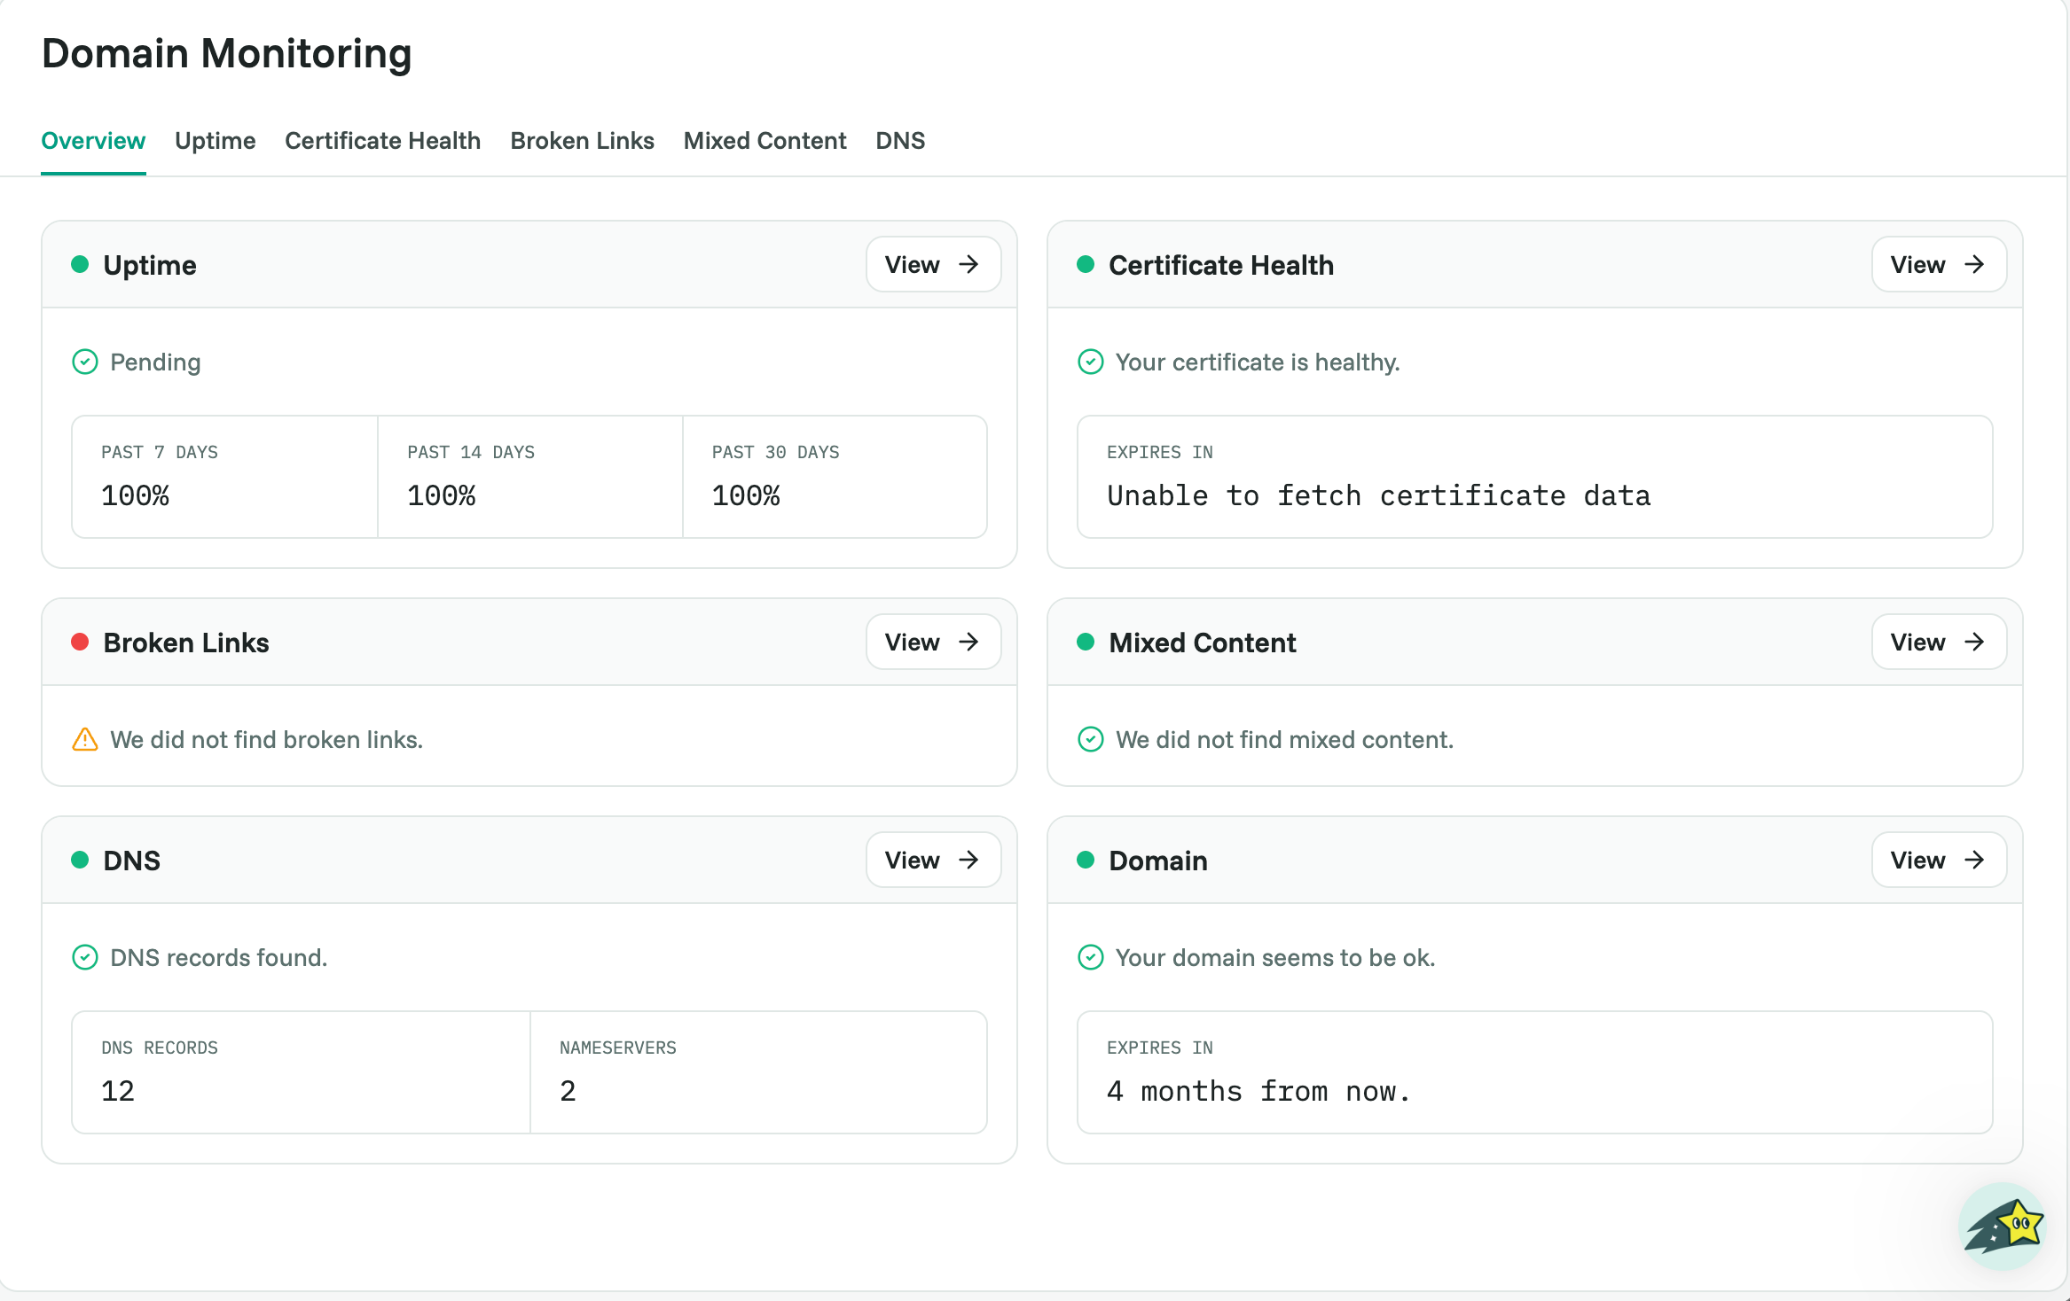View the Uptime details
The width and height of the screenshot is (2070, 1301).
tap(933, 264)
